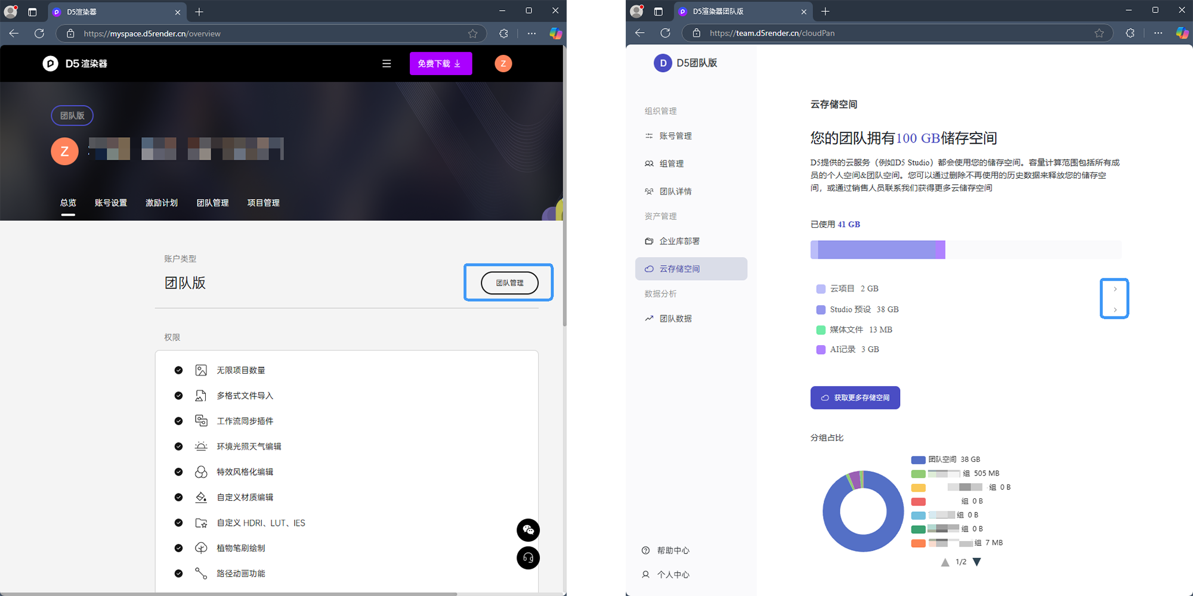This screenshot has width=1193, height=596.
Task: Expand the 云项目 2 GB row chevron
Action: click(1115, 289)
